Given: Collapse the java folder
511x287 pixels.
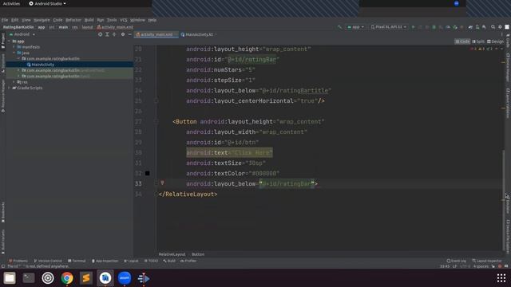Looking at the screenshot, I should pyautogui.click(x=14, y=53).
